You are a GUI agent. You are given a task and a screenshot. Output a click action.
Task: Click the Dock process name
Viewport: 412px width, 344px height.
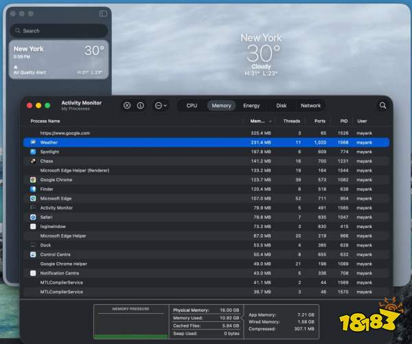(x=45, y=245)
